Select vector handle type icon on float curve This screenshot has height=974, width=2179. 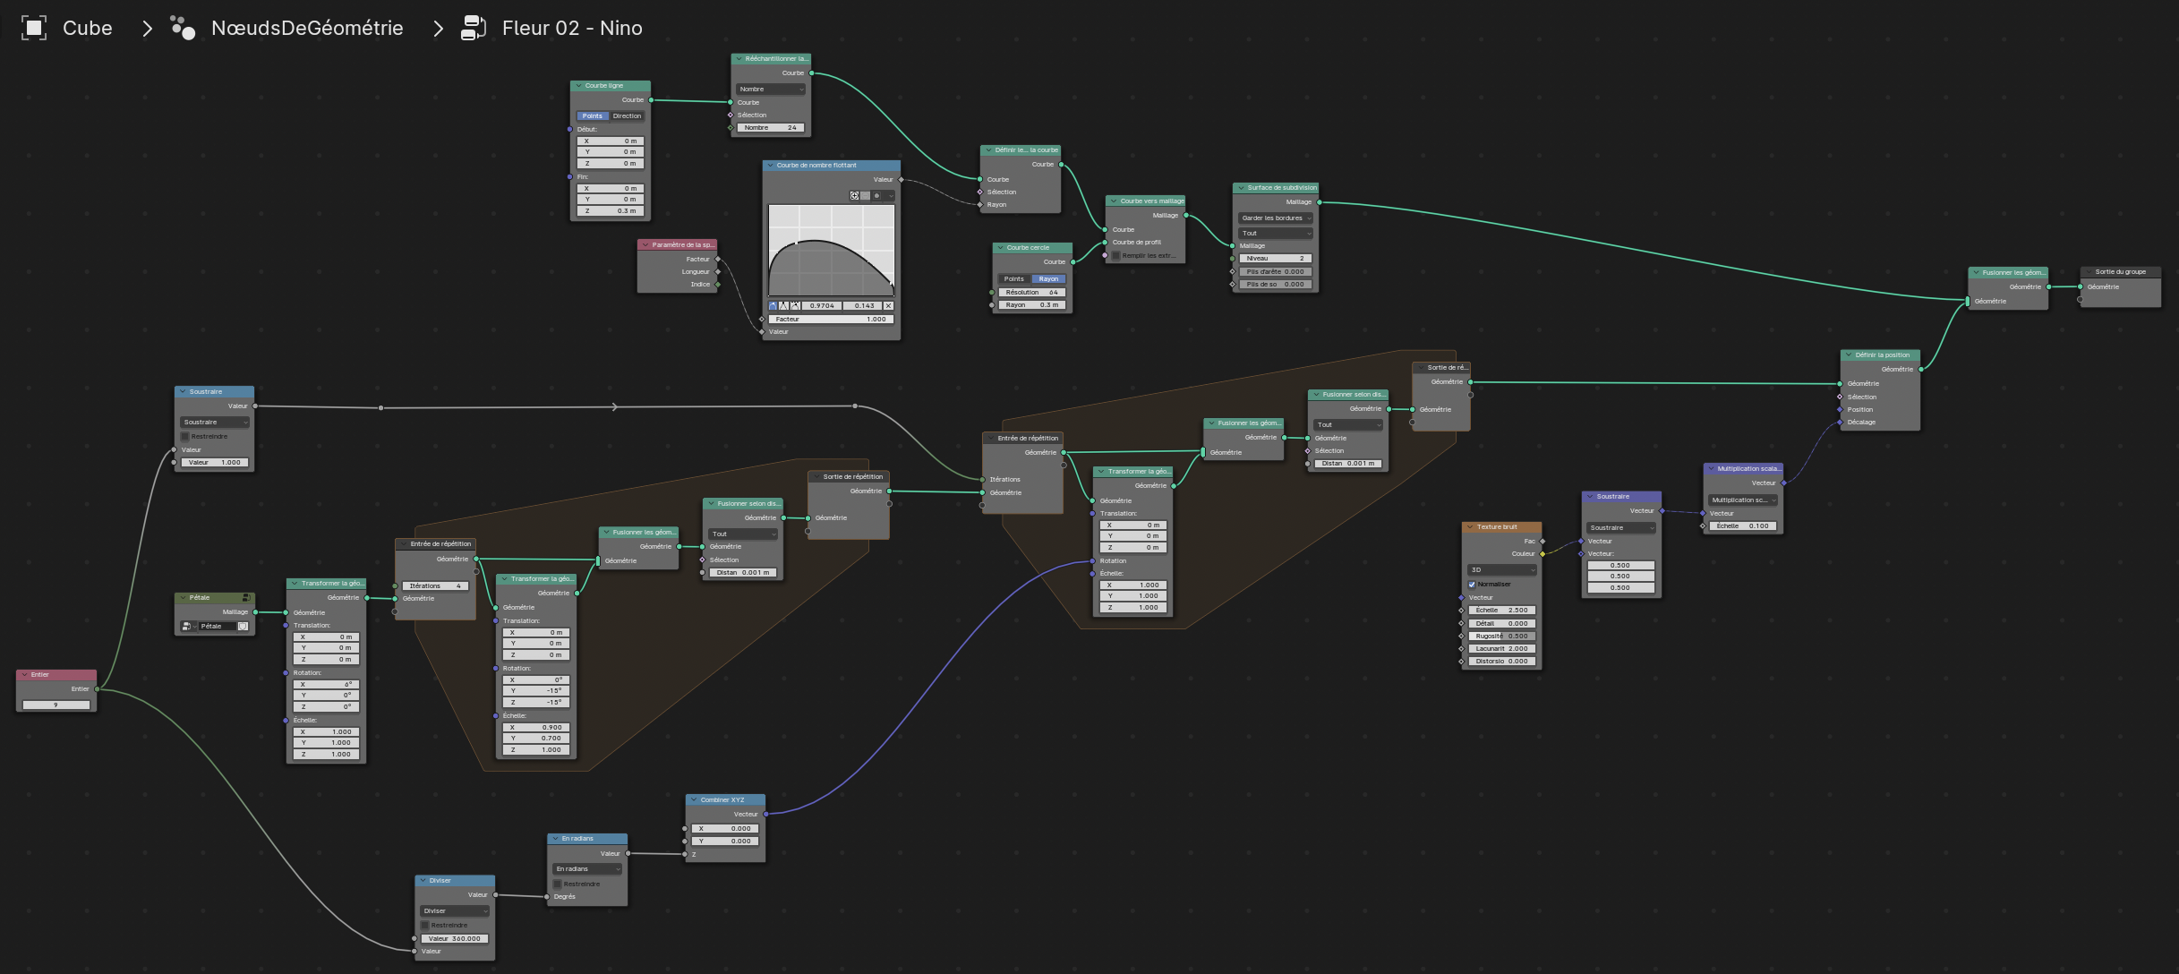[x=783, y=306]
